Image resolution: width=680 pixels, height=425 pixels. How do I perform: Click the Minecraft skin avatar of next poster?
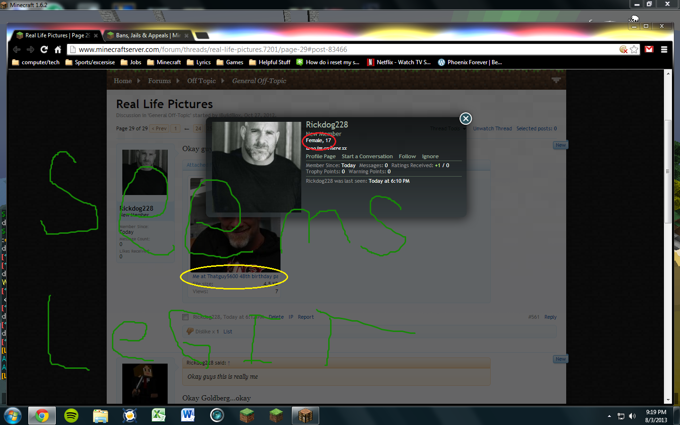point(145,383)
